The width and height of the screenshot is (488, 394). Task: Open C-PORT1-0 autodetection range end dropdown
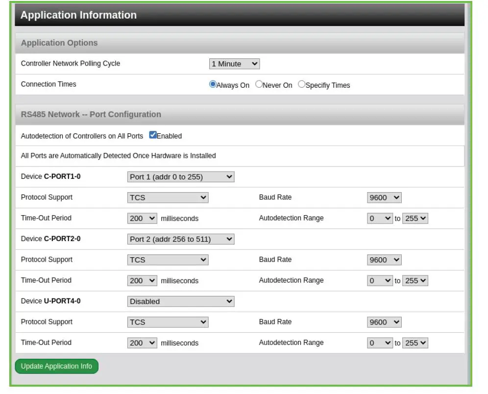[415, 218]
